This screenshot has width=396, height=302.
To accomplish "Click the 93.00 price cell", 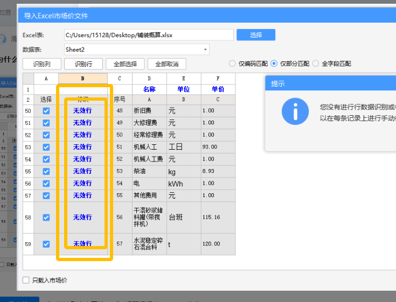I will (218, 147).
